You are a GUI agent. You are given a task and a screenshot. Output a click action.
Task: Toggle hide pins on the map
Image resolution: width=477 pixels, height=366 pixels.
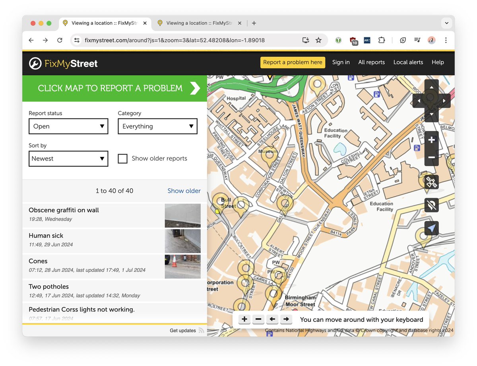coord(432,205)
